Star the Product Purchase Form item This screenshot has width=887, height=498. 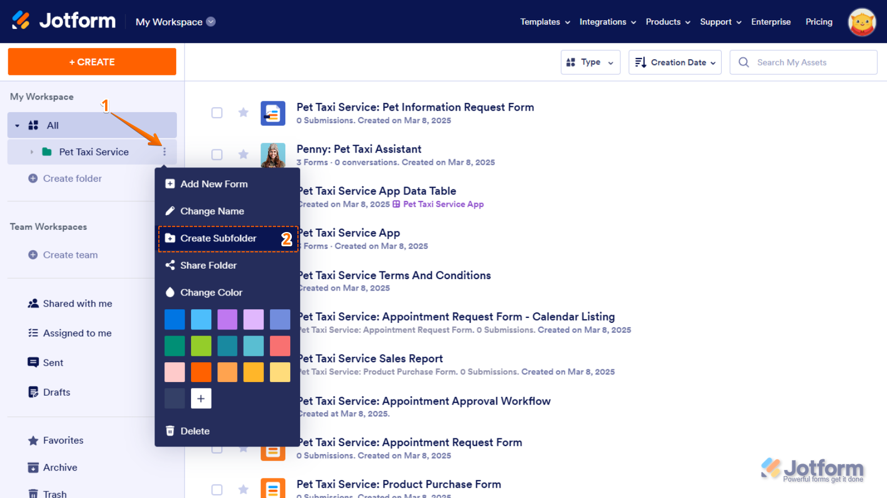point(244,490)
